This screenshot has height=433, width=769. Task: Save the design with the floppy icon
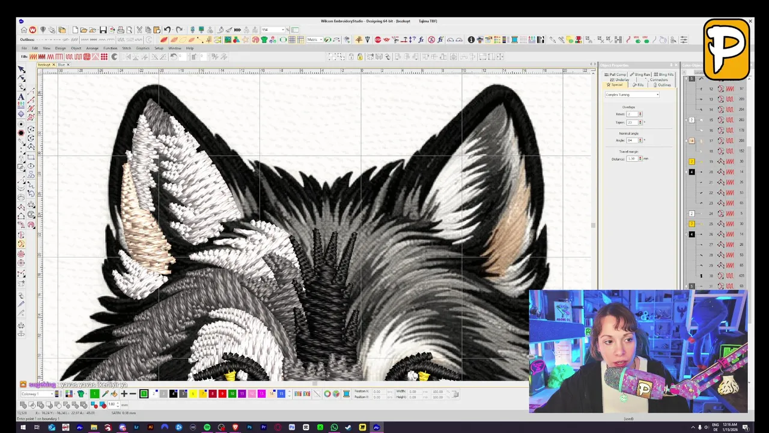[x=103, y=30]
